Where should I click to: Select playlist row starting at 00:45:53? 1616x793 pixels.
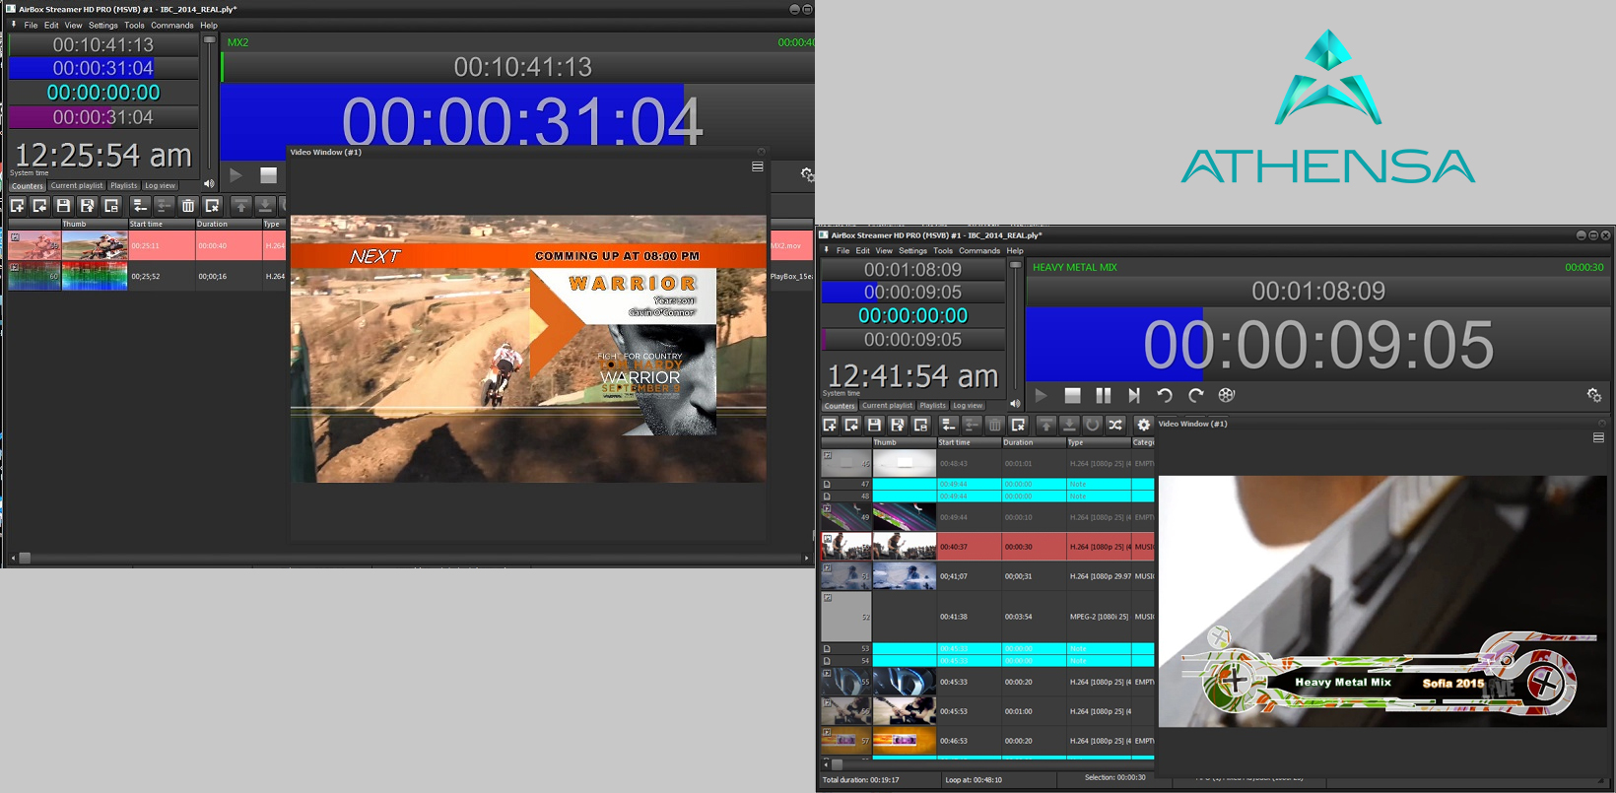coord(987,711)
